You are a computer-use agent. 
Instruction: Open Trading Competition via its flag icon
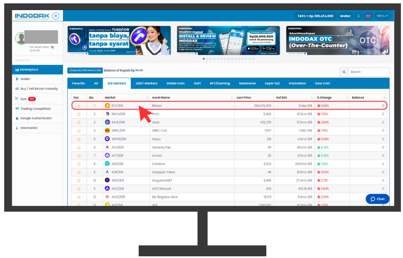[x=17, y=108]
